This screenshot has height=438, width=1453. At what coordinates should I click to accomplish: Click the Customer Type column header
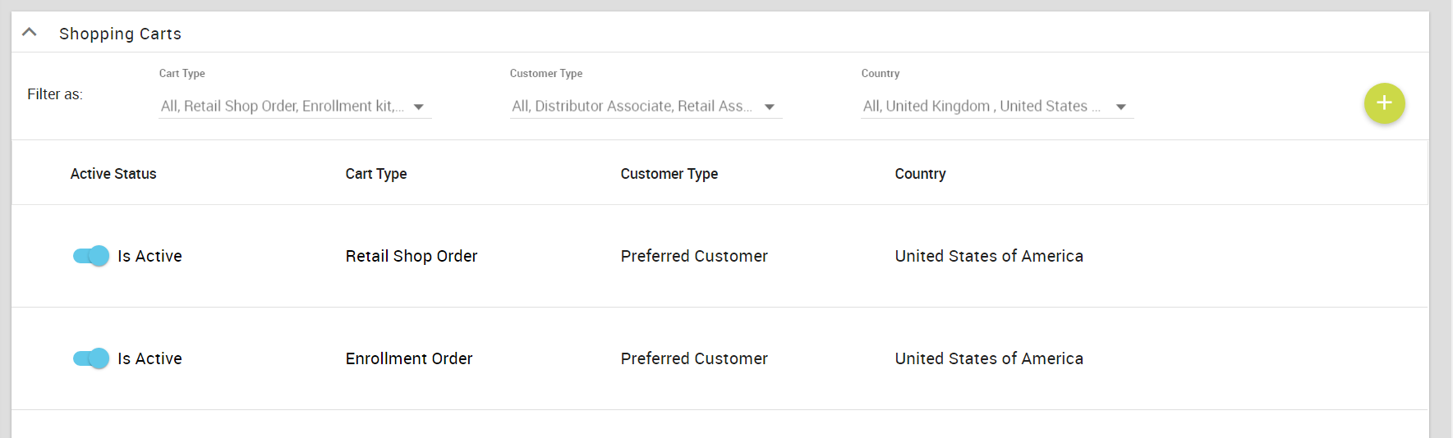pyautogui.click(x=669, y=174)
